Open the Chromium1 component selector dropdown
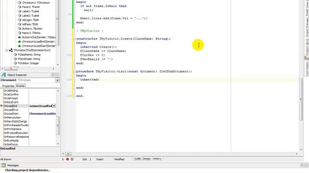 pyautogui.click(x=57, y=80)
